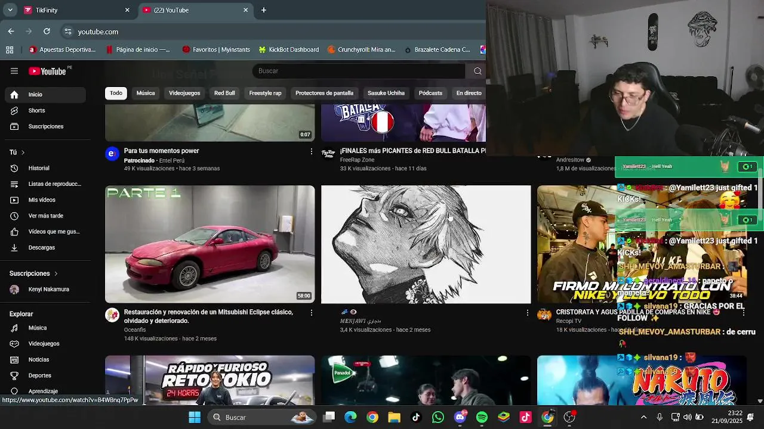Open options menu for MENJAWI video
This screenshot has height=429, width=764.
pyautogui.click(x=527, y=312)
